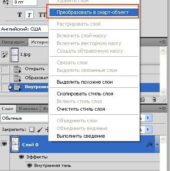Click History panel scrollbar down arrow
The height and width of the screenshot is (171, 170).
tap(163, 92)
